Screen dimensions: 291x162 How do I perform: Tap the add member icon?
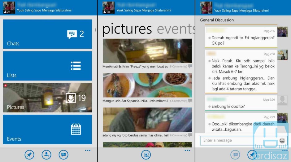(46, 155)
